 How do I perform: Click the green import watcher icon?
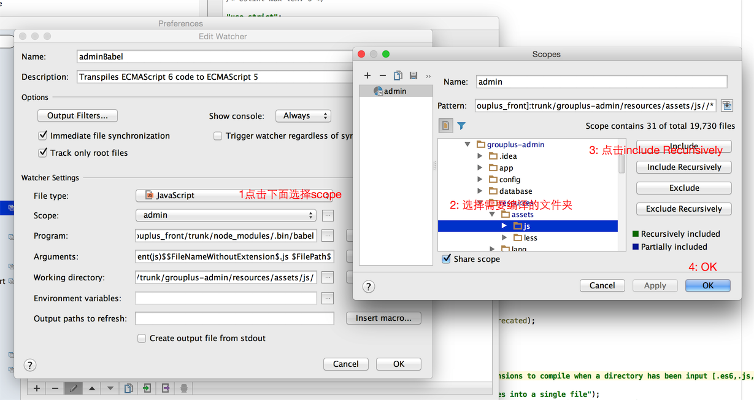click(147, 388)
